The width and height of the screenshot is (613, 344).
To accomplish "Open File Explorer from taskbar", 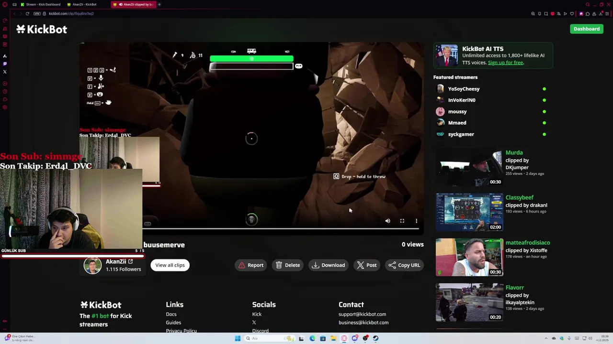I will (333, 338).
